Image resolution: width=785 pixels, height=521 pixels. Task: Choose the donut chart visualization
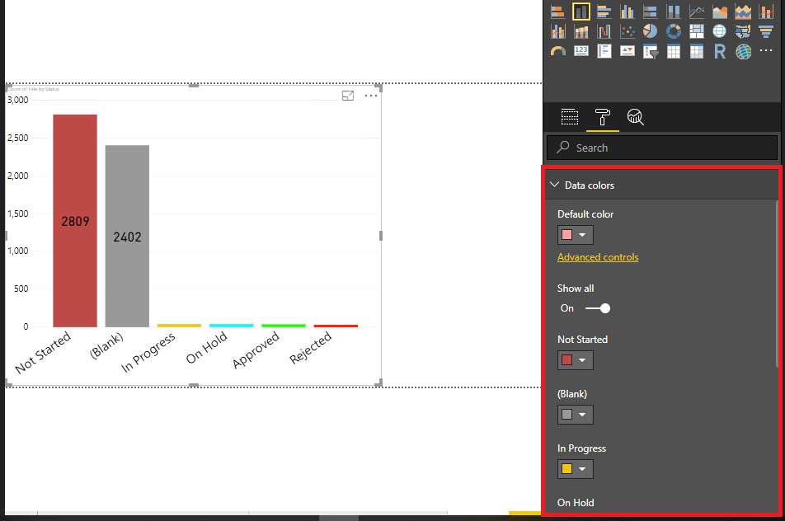coord(674,31)
